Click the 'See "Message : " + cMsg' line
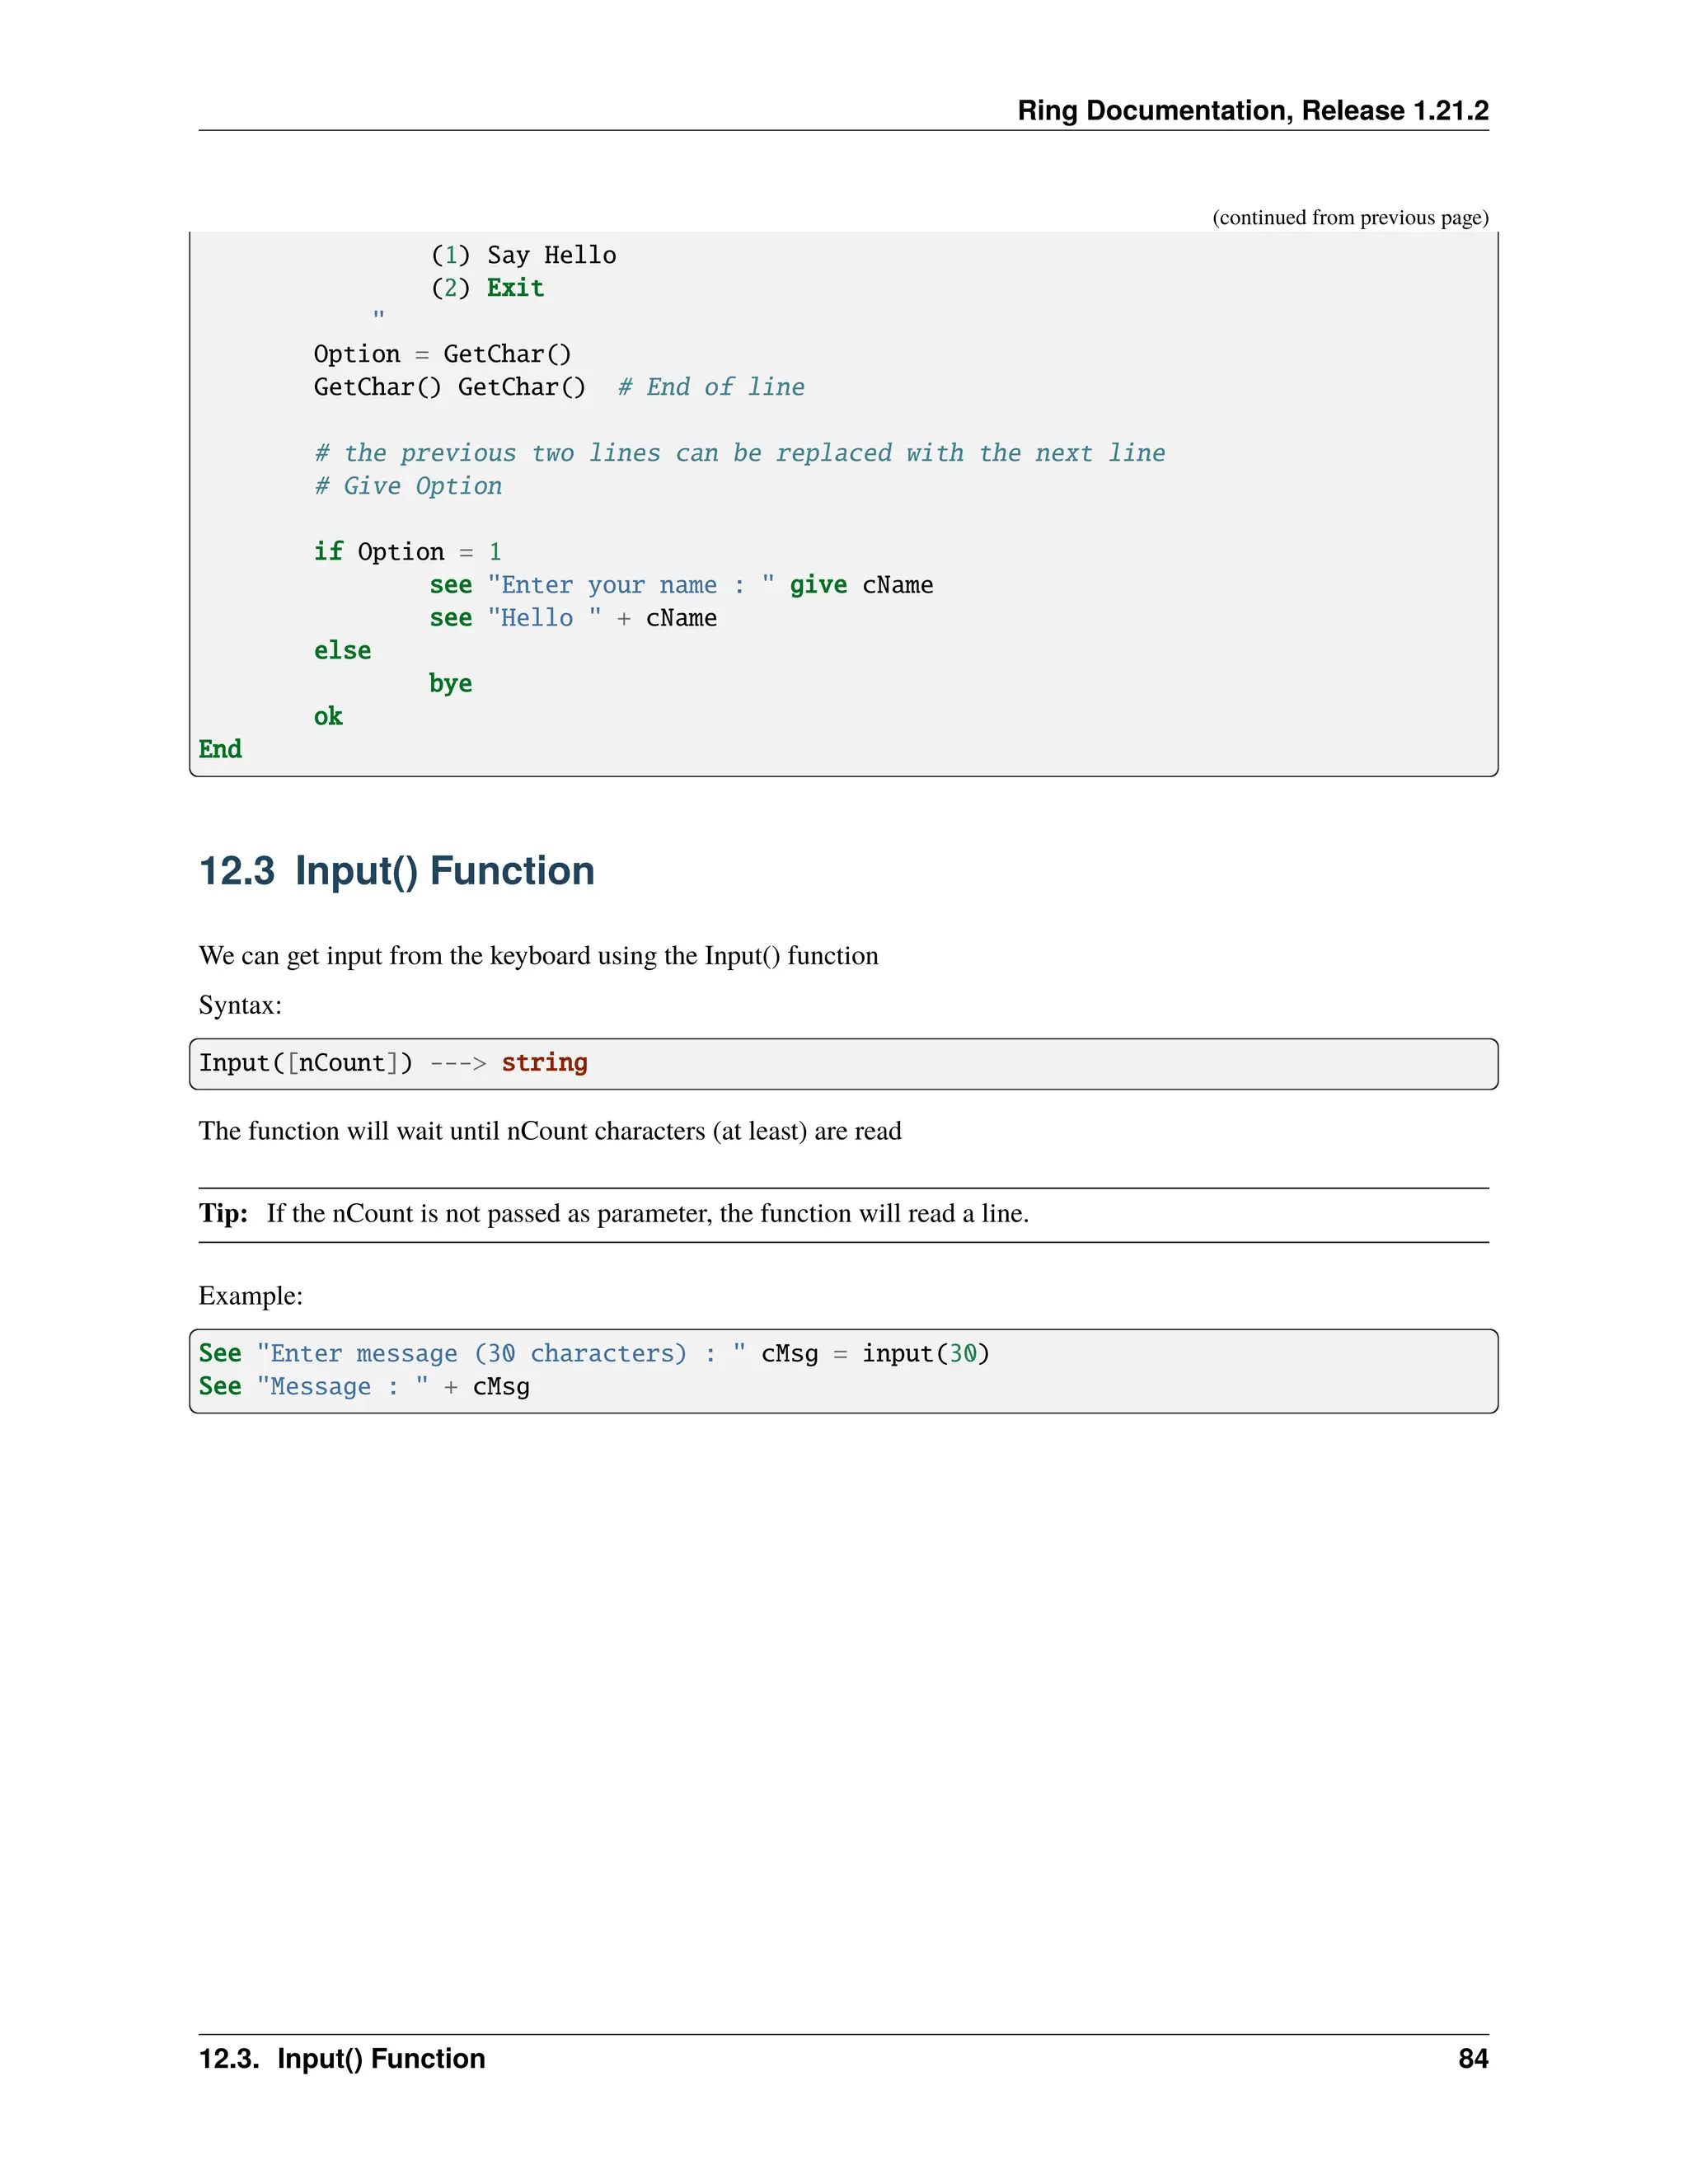Screen dimensions: 1688x2184 [364, 1387]
